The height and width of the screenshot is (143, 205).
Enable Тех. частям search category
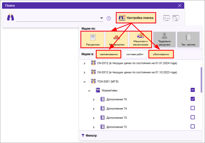coord(188,40)
